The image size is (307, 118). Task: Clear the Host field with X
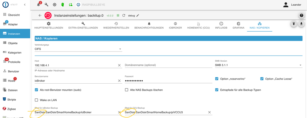(119, 65)
